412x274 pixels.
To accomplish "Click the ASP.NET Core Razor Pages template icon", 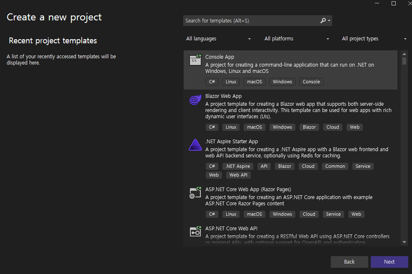I will coord(195,193).
